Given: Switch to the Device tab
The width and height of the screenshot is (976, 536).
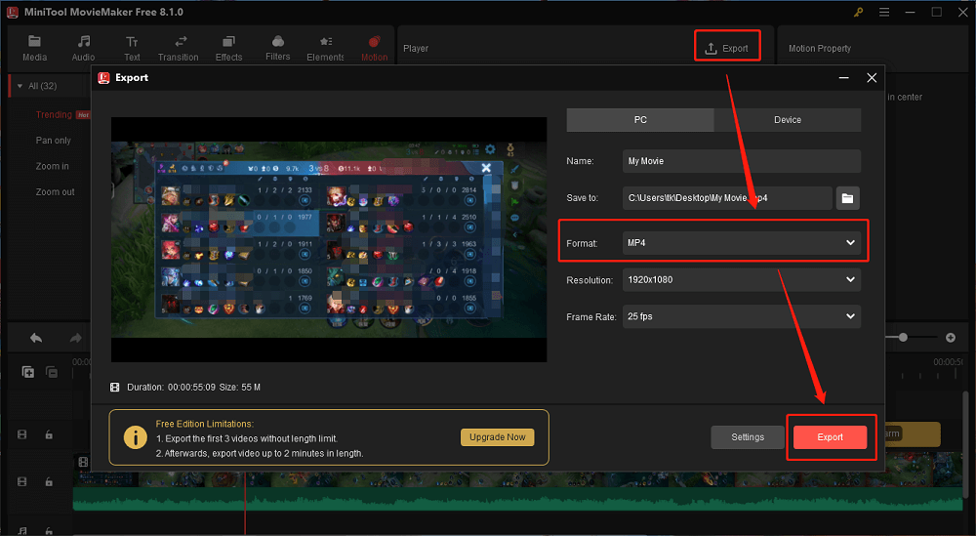Looking at the screenshot, I should point(788,119).
